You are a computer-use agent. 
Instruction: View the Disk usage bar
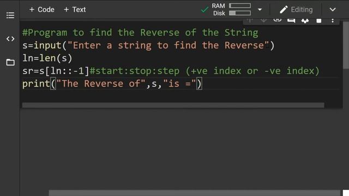240,13
